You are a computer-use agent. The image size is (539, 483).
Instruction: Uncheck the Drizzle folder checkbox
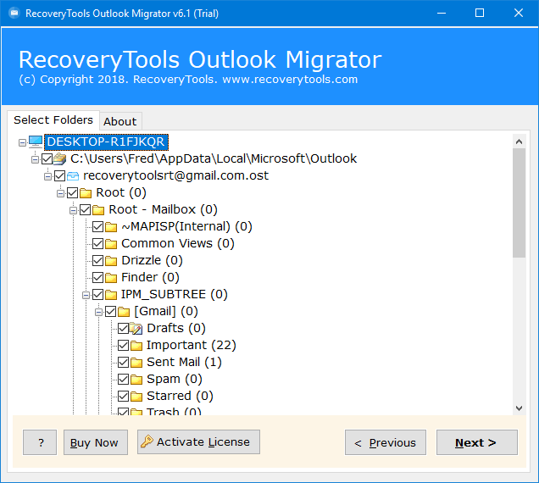pos(98,261)
